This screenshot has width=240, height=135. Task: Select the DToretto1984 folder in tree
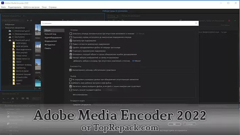tap(22, 77)
